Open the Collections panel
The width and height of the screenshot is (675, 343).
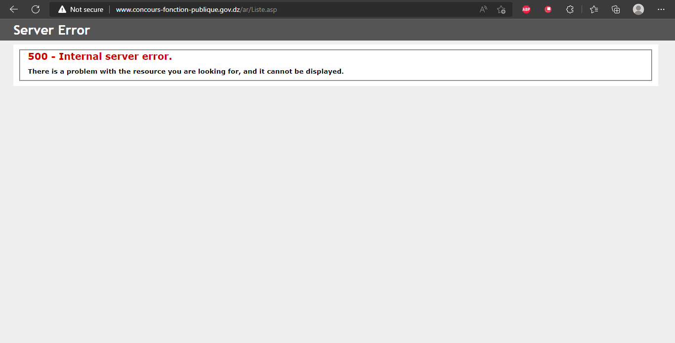click(616, 9)
